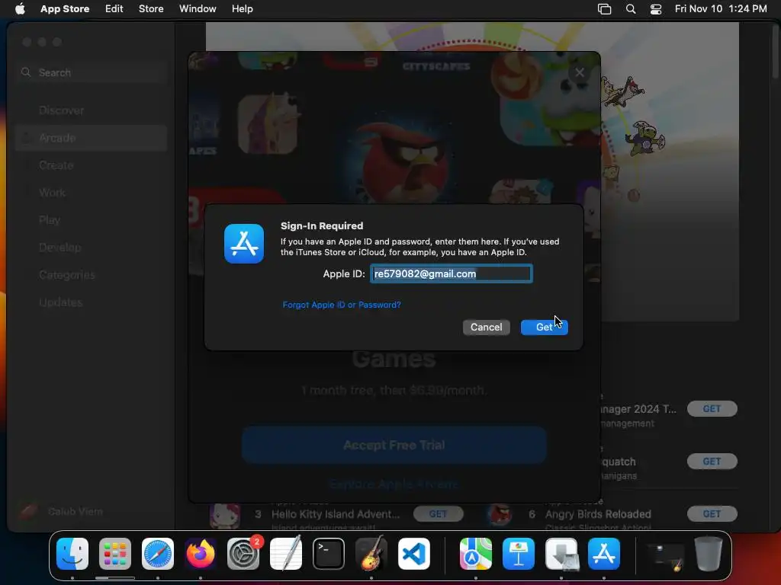
Task: Select Discover in the sidebar
Action: pos(91,110)
